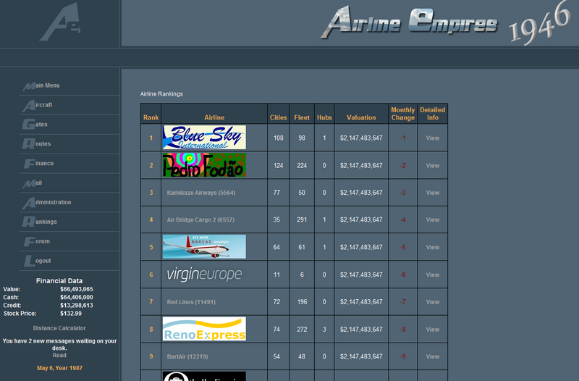Click the monthly change -3 for Kamikaze Airways
579x381 pixels.
(403, 193)
